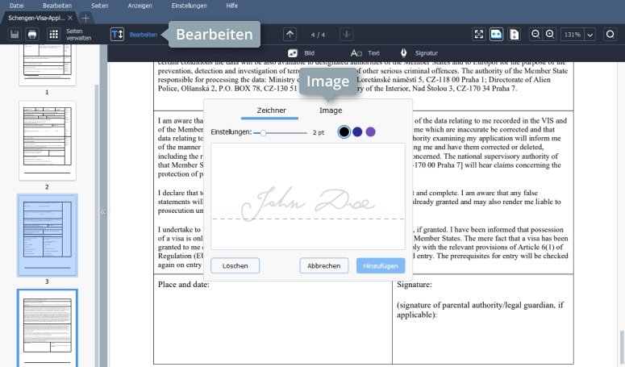Open the Hilfe menu
The width and height of the screenshot is (625, 367).
(232, 6)
